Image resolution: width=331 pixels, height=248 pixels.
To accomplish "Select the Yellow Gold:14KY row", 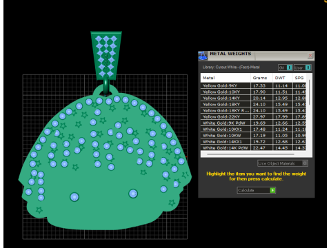I will pos(254,98).
